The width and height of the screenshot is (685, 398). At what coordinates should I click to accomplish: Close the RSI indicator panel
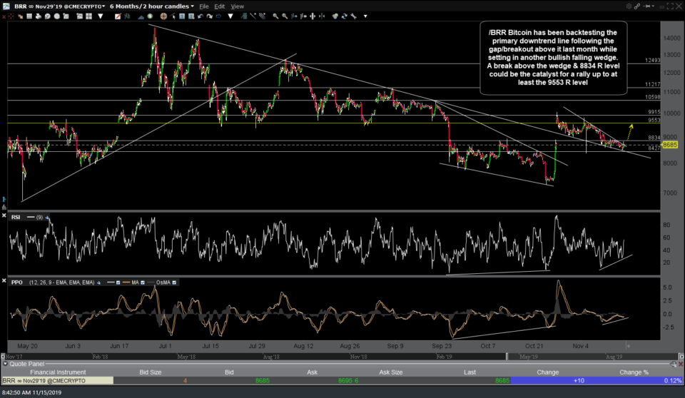tap(4, 217)
